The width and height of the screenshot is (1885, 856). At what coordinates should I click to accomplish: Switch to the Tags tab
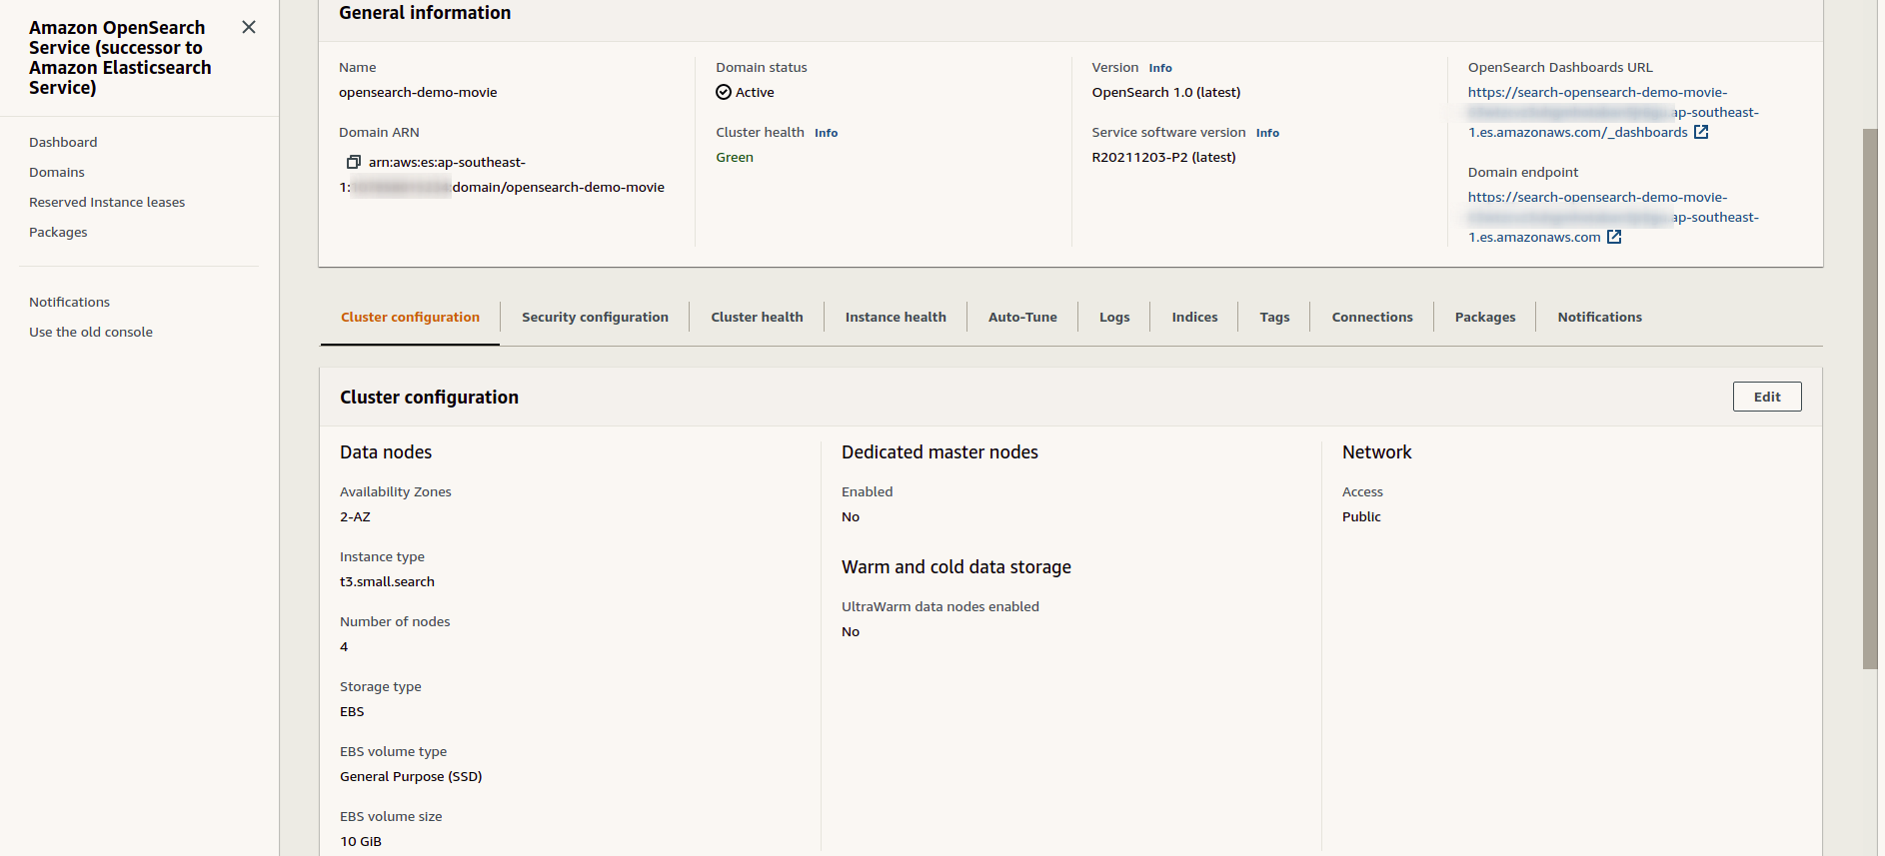point(1274,317)
